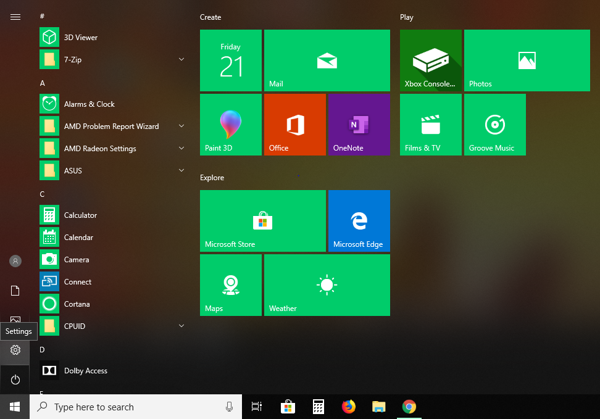
Task: Click the letter A section header
Action: point(42,83)
